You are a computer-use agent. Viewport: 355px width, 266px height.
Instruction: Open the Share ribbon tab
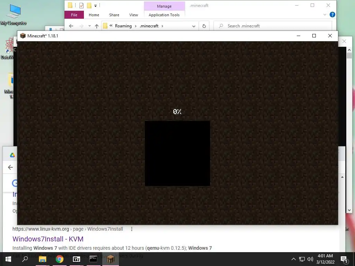pos(114,15)
